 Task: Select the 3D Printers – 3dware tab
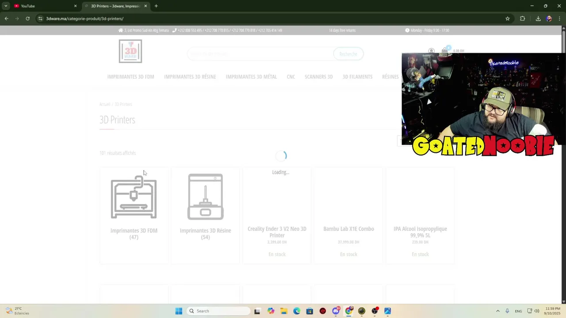coord(115,6)
